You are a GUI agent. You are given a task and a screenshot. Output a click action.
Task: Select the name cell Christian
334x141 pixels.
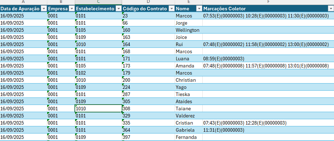point(189,80)
